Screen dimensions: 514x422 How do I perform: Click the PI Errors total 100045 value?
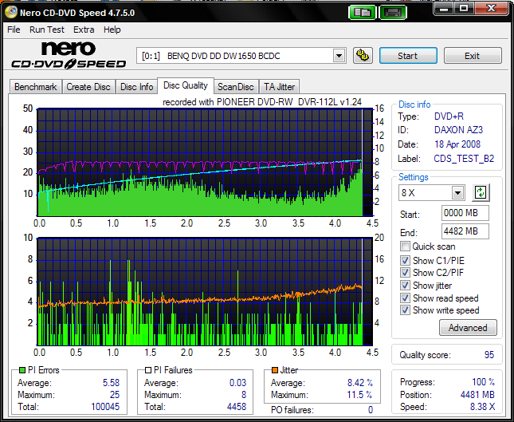pos(105,407)
